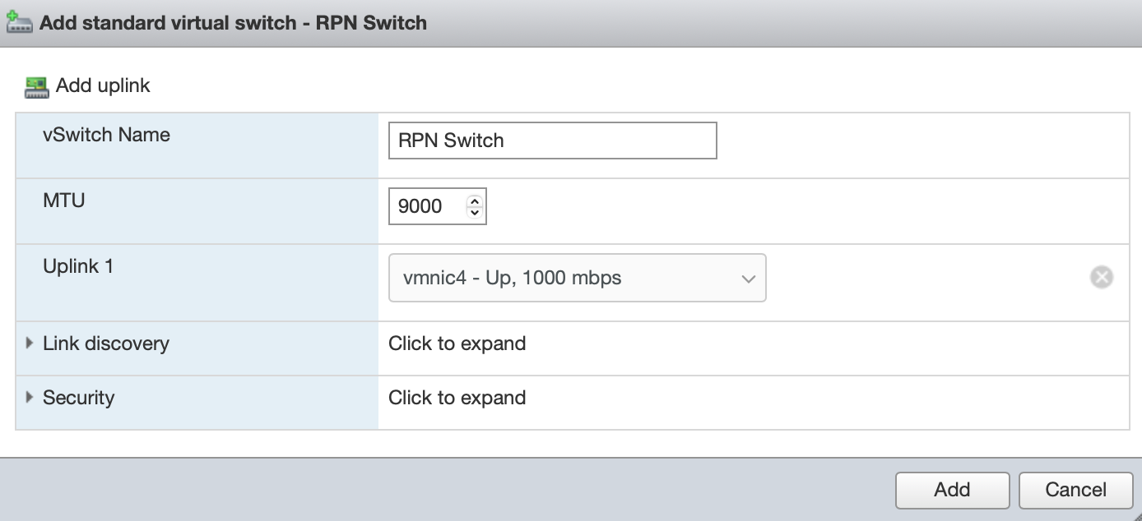
Task: Click the chevron on the Uplink 1 dropdown
Action: tap(748, 279)
